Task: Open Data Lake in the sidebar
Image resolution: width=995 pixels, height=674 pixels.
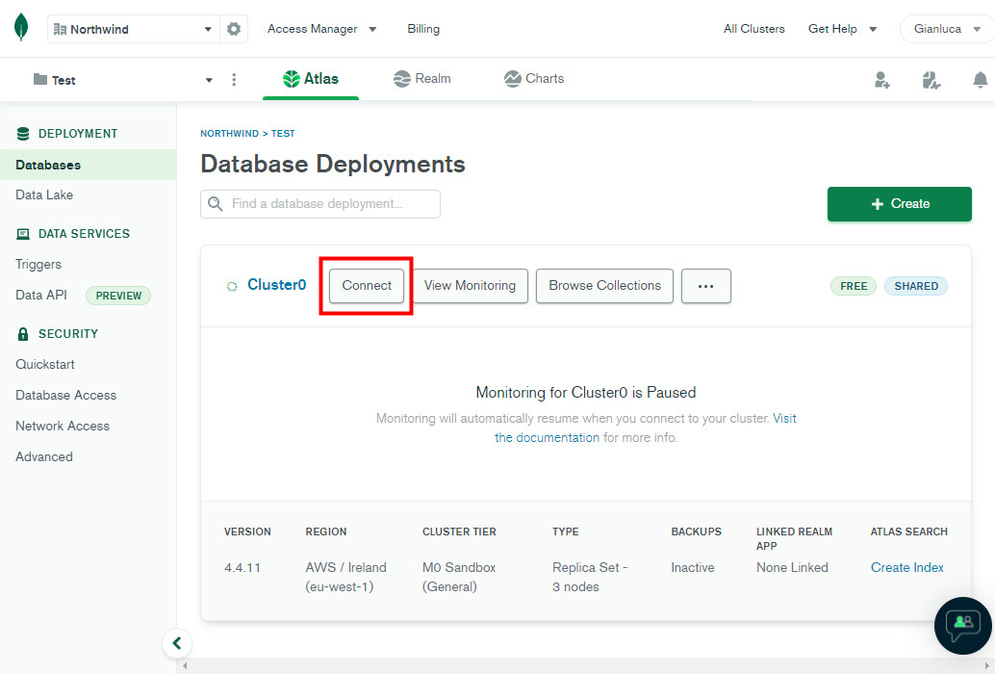Action: [x=44, y=194]
